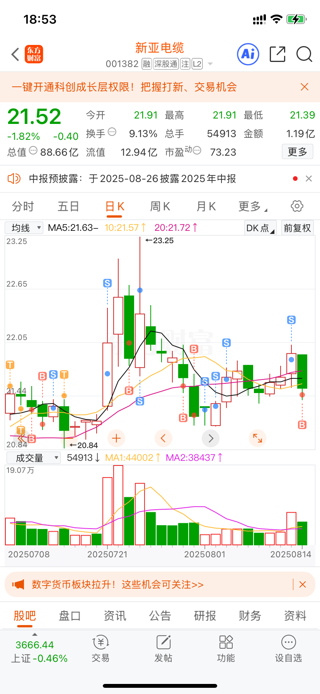Close the 数字货币板块 promo banner

(x=303, y=584)
